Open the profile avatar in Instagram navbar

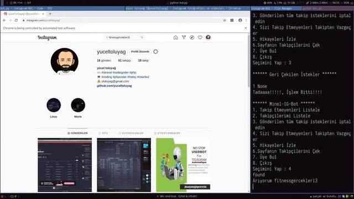[208, 38]
